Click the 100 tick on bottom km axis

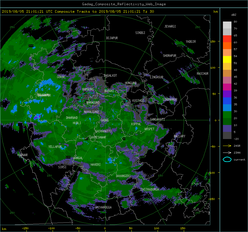click(x=157, y=228)
